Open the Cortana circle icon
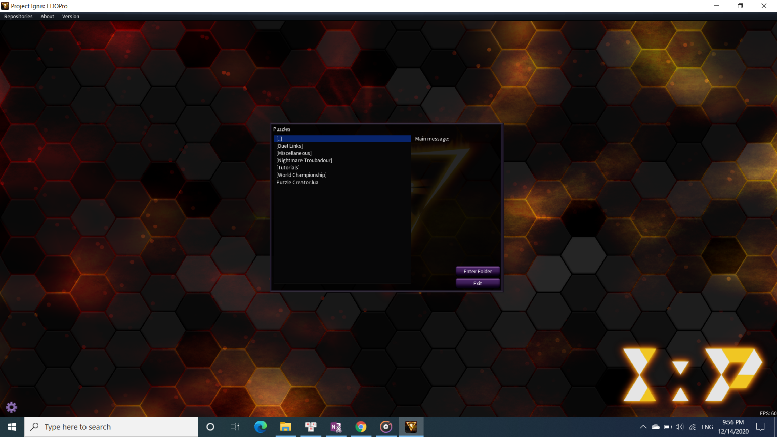 click(x=210, y=427)
